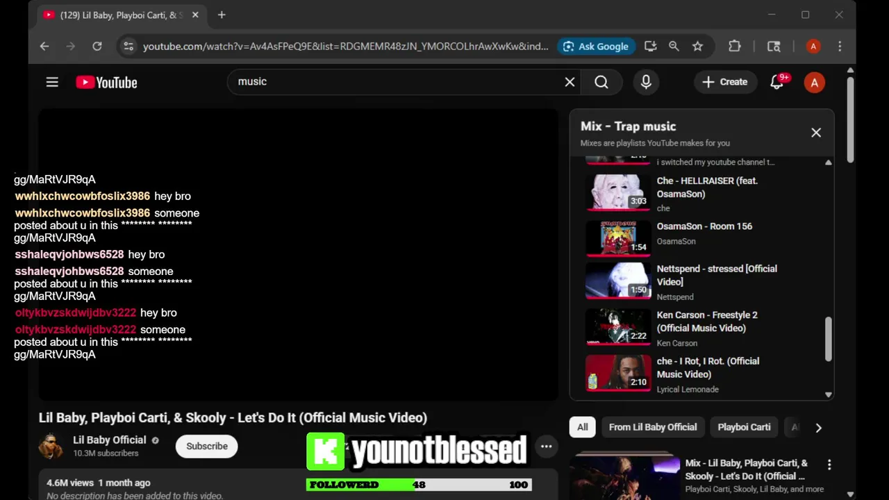Image resolution: width=889 pixels, height=500 pixels.
Task: Close the Mix - Trap music panel
Action: coord(816,133)
